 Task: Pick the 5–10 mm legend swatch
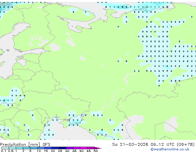pyautogui.click(x=34, y=148)
